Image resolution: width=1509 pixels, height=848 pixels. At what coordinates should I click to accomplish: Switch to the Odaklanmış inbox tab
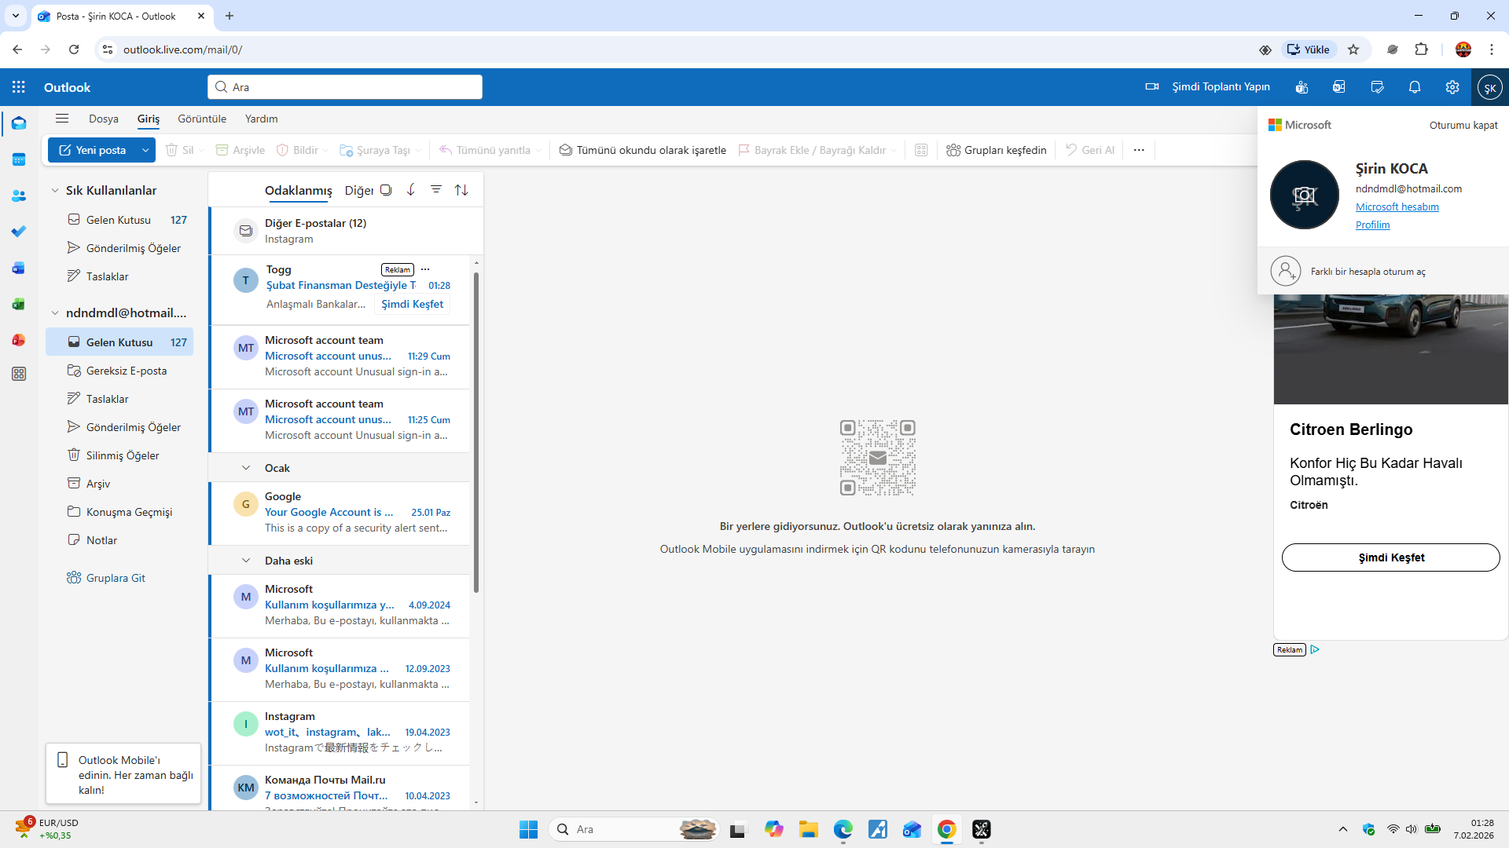pyautogui.click(x=299, y=191)
